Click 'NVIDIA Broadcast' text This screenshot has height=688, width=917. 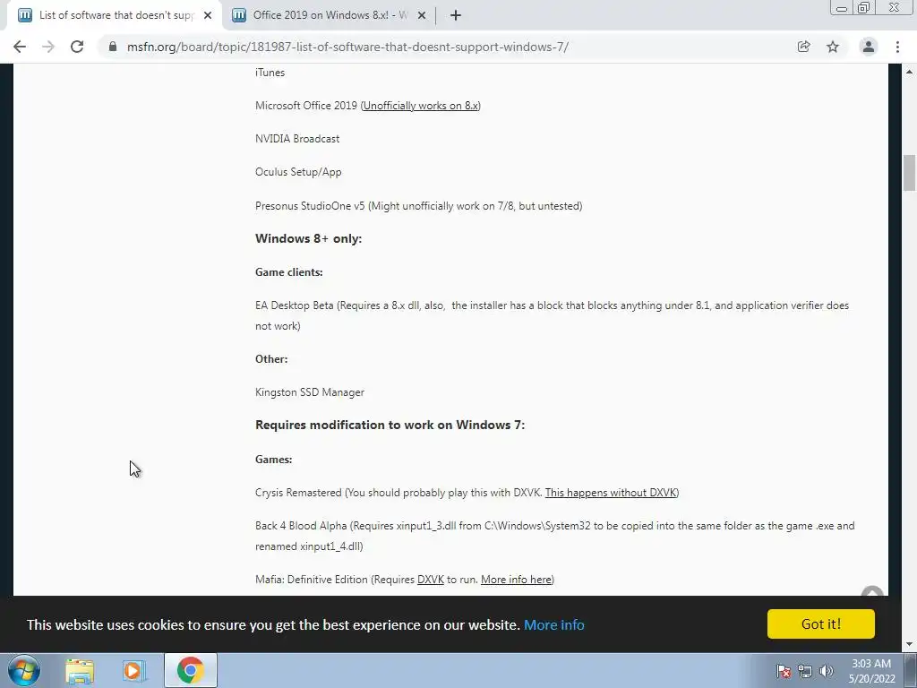pyautogui.click(x=297, y=139)
